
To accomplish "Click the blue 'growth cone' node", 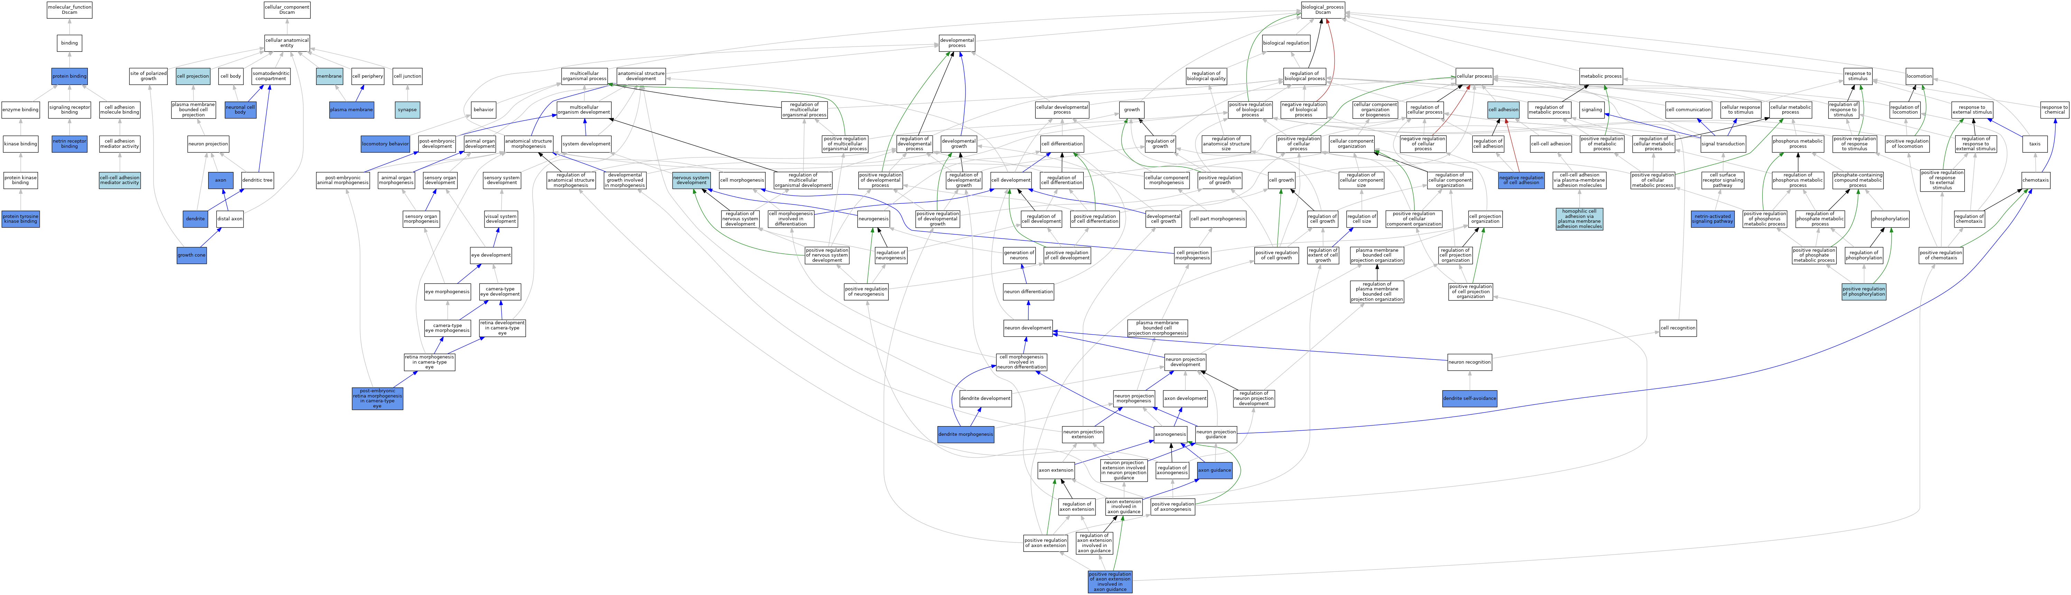I will 191,255.
